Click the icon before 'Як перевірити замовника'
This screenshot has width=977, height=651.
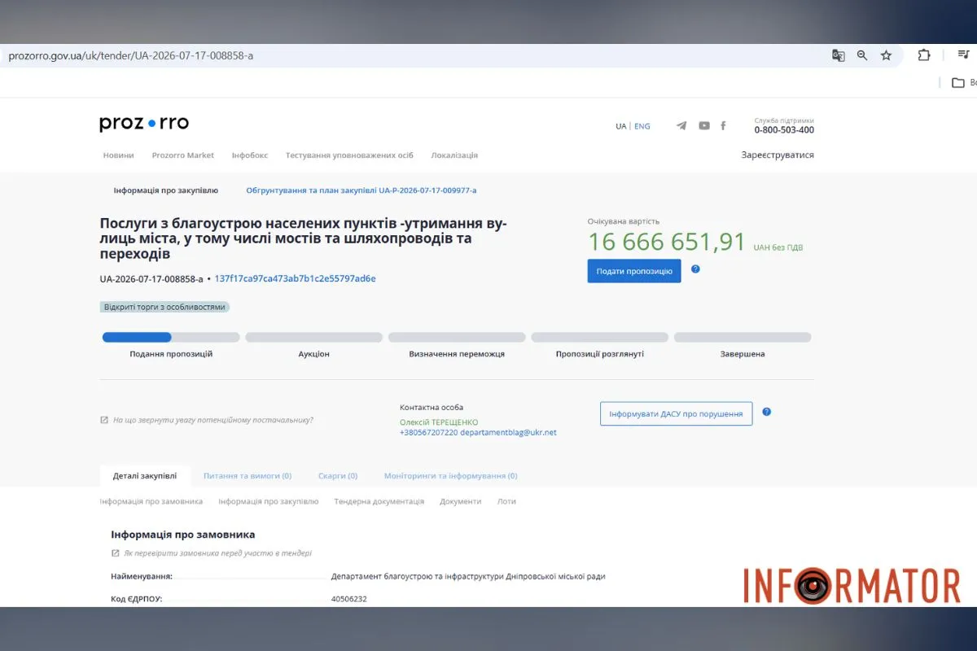pyautogui.click(x=116, y=553)
